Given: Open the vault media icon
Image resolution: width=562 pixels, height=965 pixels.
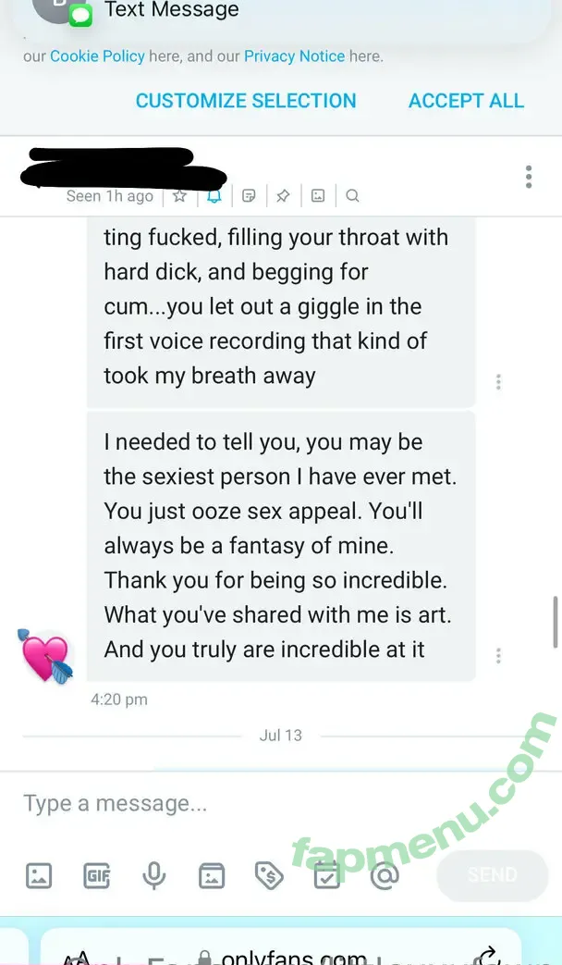Looking at the screenshot, I should point(212,875).
